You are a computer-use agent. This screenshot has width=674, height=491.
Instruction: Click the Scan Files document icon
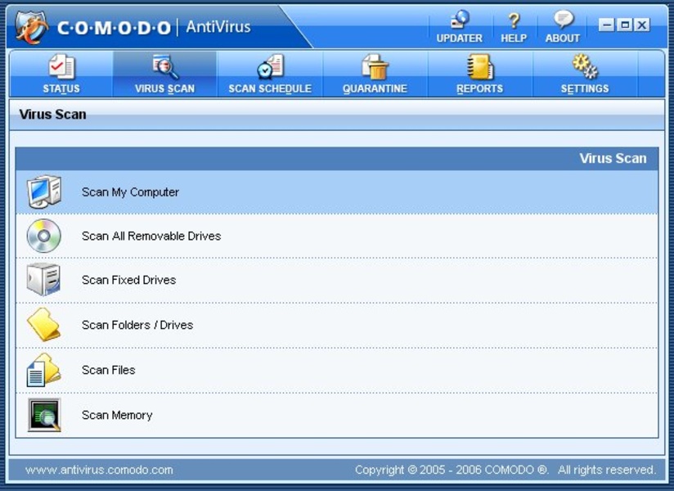(x=43, y=370)
